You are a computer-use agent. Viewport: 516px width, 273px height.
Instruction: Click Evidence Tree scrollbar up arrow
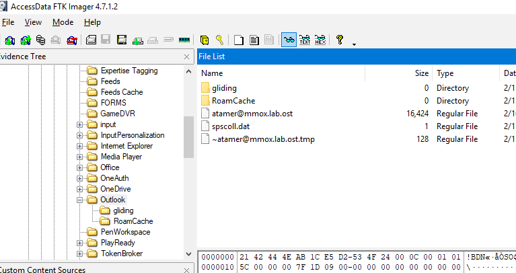pos(188,71)
